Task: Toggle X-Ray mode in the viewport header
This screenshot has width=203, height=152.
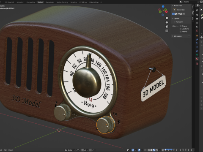Action: tap(145, 150)
